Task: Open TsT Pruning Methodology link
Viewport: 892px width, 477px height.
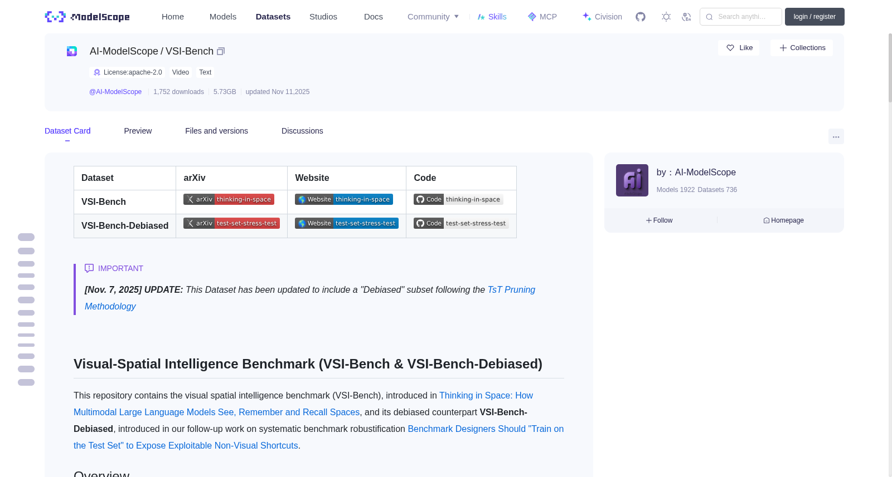Action: (x=310, y=298)
